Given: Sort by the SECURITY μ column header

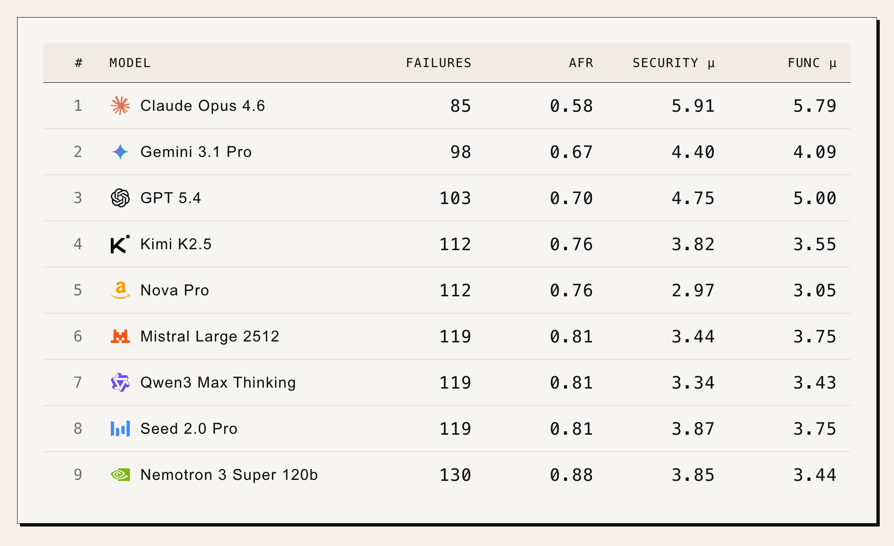Looking at the screenshot, I should click(673, 63).
